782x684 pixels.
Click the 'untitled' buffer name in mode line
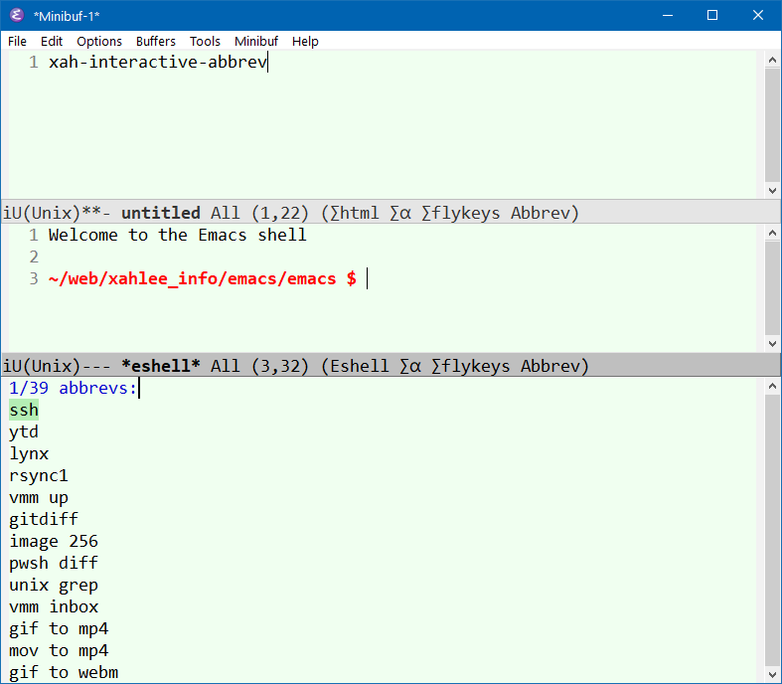click(161, 213)
